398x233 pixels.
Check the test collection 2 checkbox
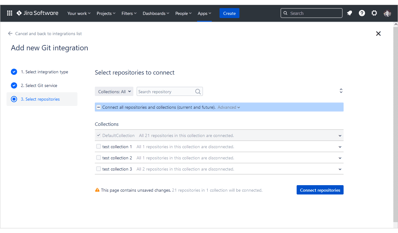(x=99, y=158)
